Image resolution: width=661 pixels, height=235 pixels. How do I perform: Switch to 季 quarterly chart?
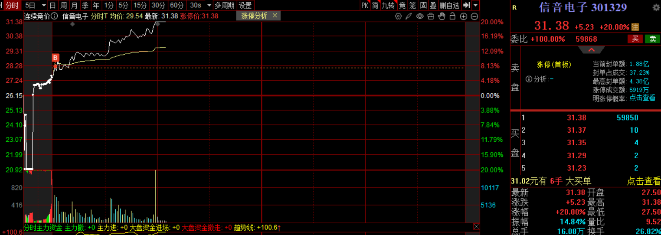[x=85, y=5]
